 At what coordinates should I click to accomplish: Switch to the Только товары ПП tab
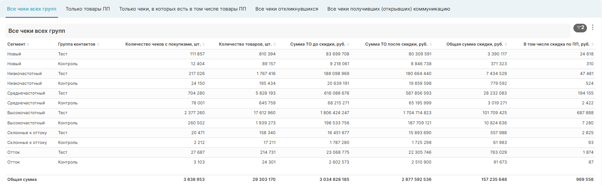click(88, 9)
